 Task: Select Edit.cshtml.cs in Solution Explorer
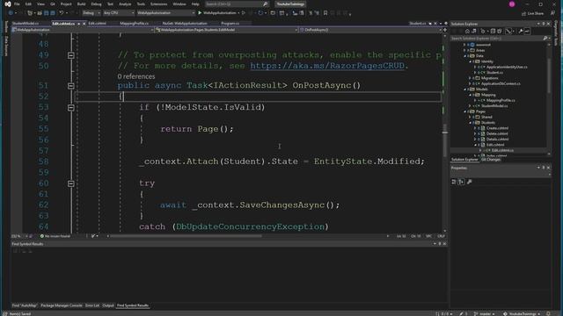click(502, 150)
